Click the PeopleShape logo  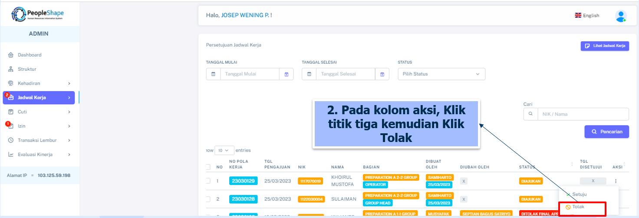pos(39,14)
